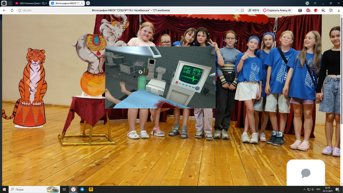The width and height of the screenshot is (343, 193).
Task: Show hidden tray icons chevron
Action: (x=304, y=190)
